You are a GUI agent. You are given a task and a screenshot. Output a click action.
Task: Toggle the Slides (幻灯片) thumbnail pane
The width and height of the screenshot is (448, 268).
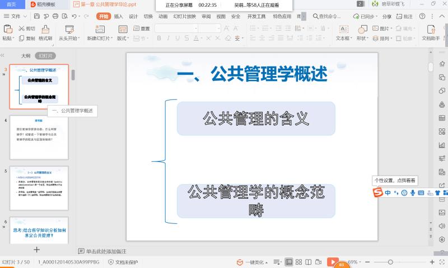[x=45, y=56]
